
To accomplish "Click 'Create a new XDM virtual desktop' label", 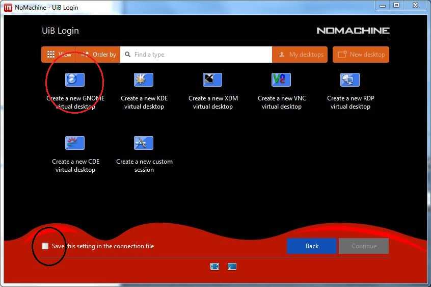I will [213, 102].
